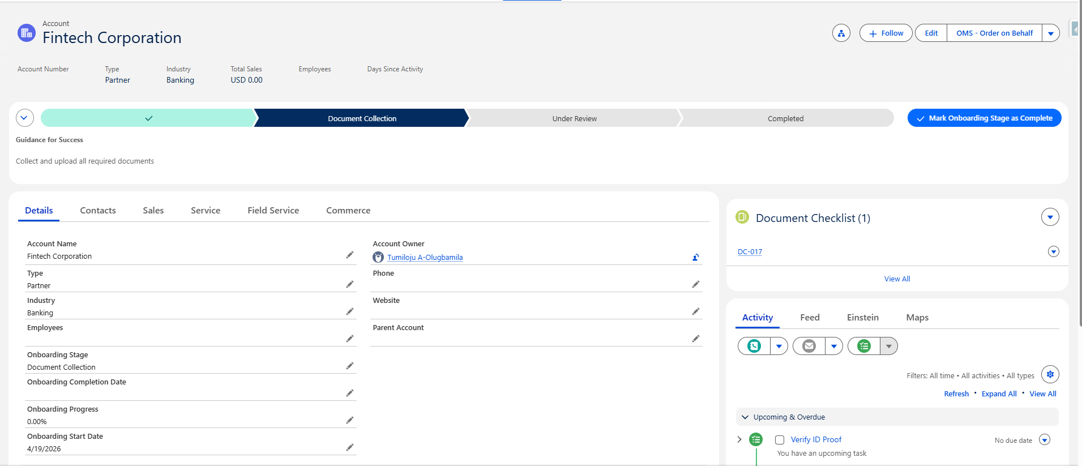This screenshot has width=1082, height=466.
Task: Edit Parent Account pencil icon
Action: (x=696, y=339)
